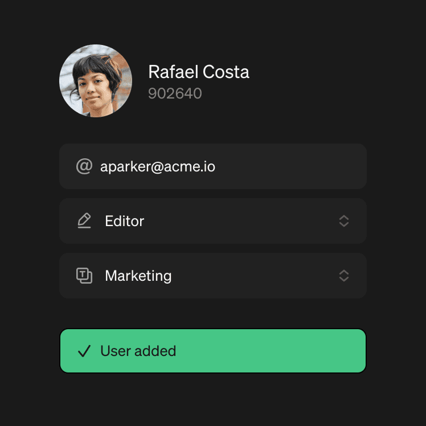Click the checkmark icon in green banner

pos(84,351)
